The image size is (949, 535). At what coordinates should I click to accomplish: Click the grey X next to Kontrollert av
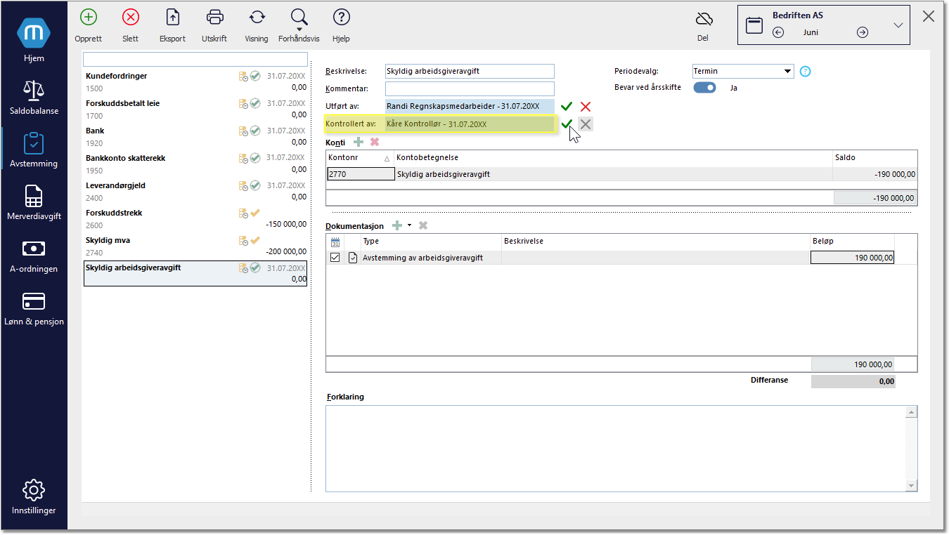586,124
